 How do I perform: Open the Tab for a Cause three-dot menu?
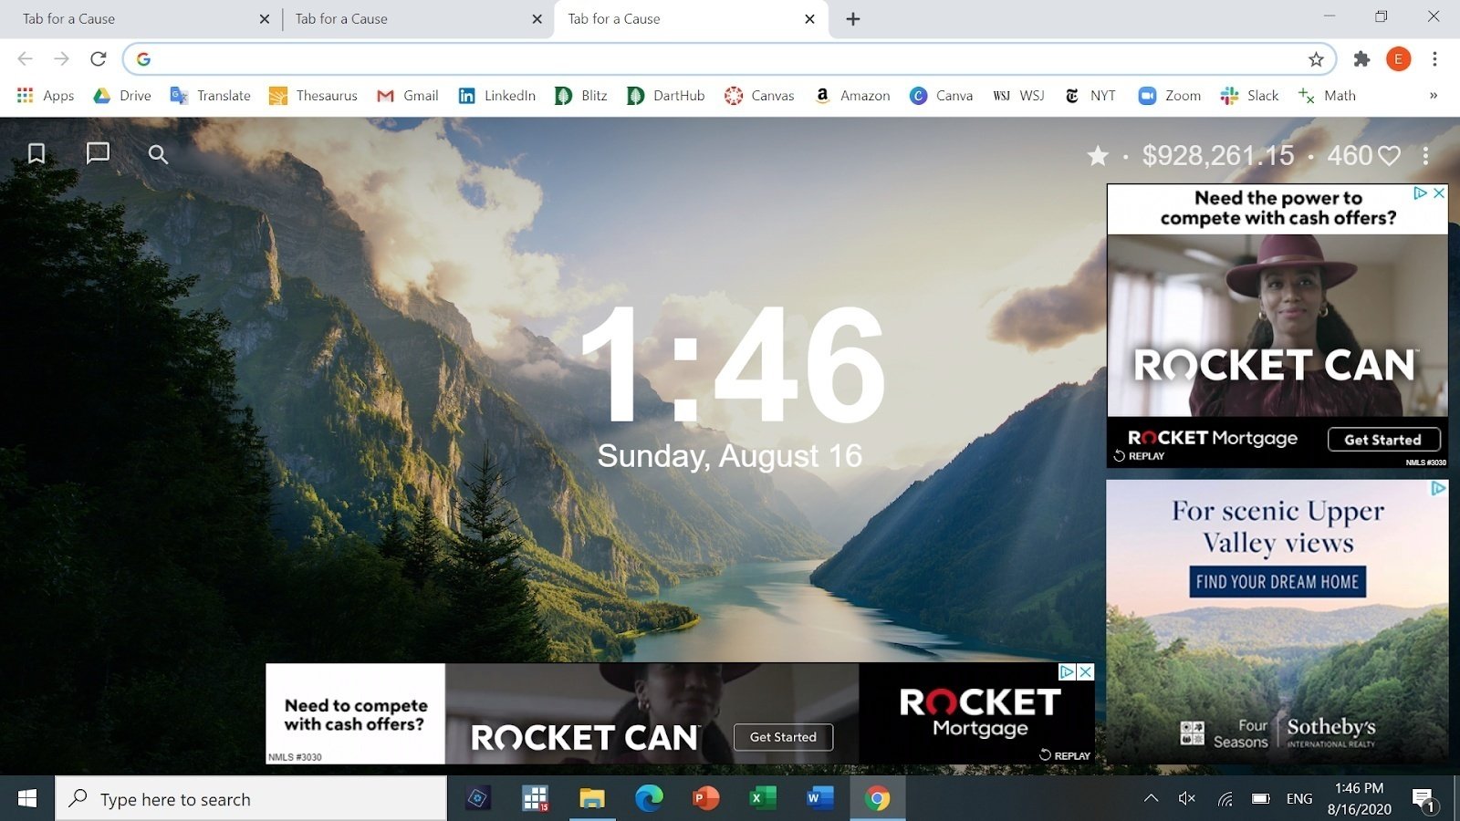(1426, 156)
